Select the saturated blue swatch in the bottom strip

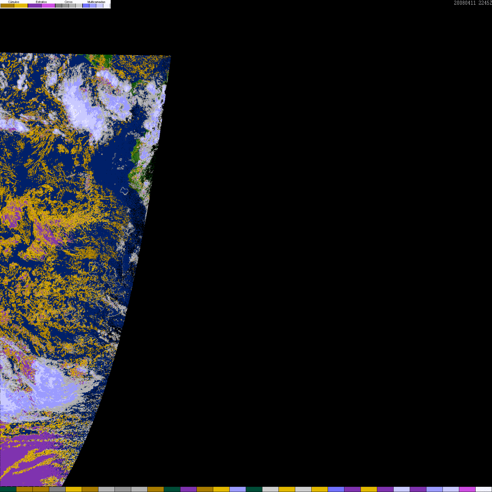click(x=336, y=489)
